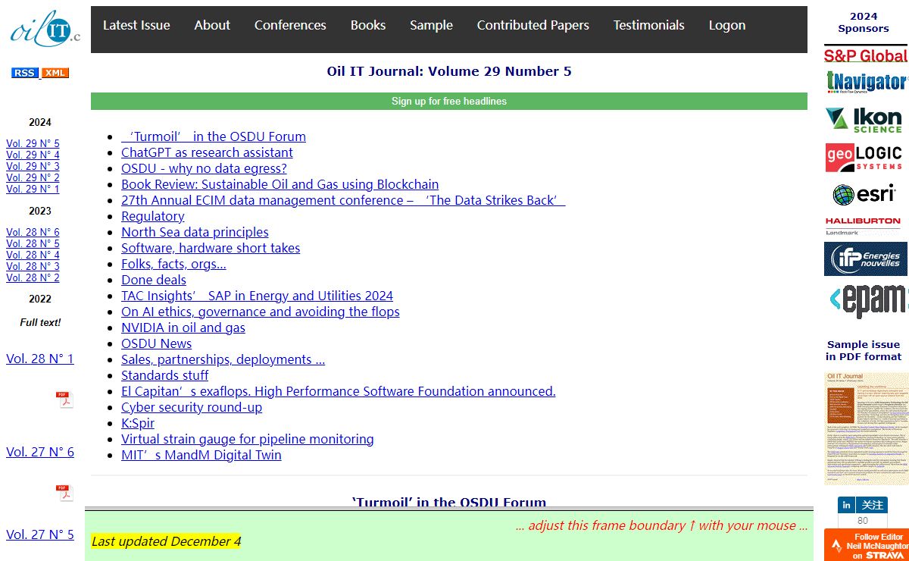The width and height of the screenshot is (909, 561).
Task: Select Vol. 29 N° 1 in sidebar
Action: pyautogui.click(x=33, y=189)
